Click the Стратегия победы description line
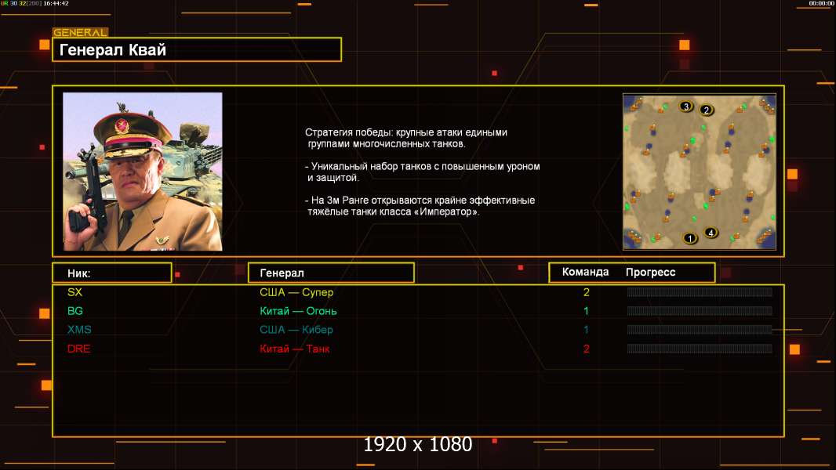Image resolution: width=836 pixels, height=470 pixels. tap(406, 138)
